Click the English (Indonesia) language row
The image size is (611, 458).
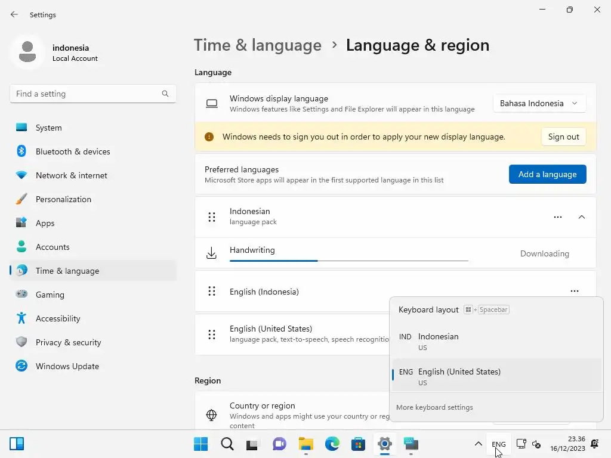[x=395, y=291]
